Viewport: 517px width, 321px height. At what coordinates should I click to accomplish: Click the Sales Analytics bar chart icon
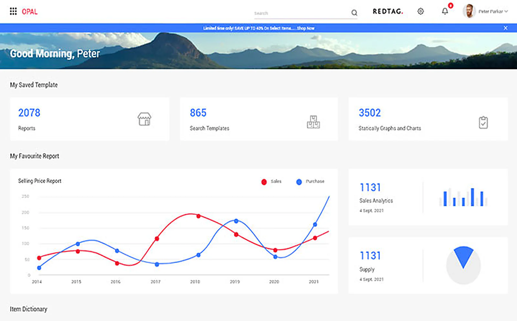coord(463,197)
